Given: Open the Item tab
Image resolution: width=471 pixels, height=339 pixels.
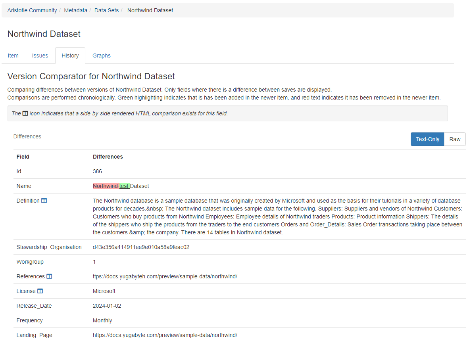Looking at the screenshot, I should click(13, 56).
